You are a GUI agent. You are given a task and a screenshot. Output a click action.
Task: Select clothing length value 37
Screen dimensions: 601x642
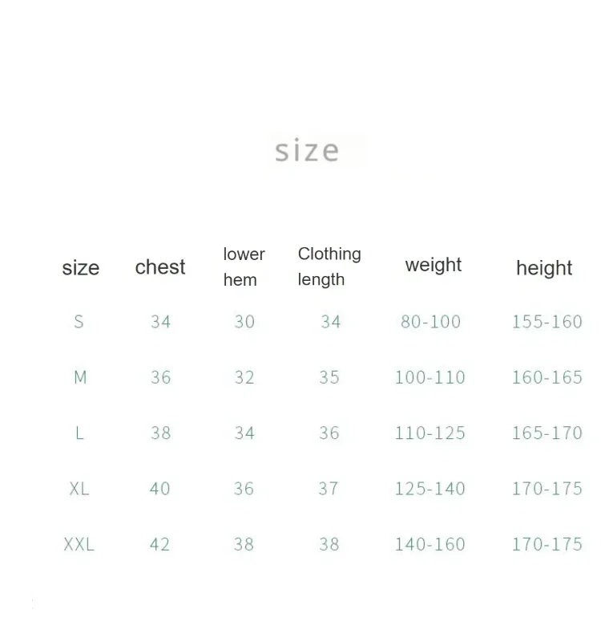(329, 489)
